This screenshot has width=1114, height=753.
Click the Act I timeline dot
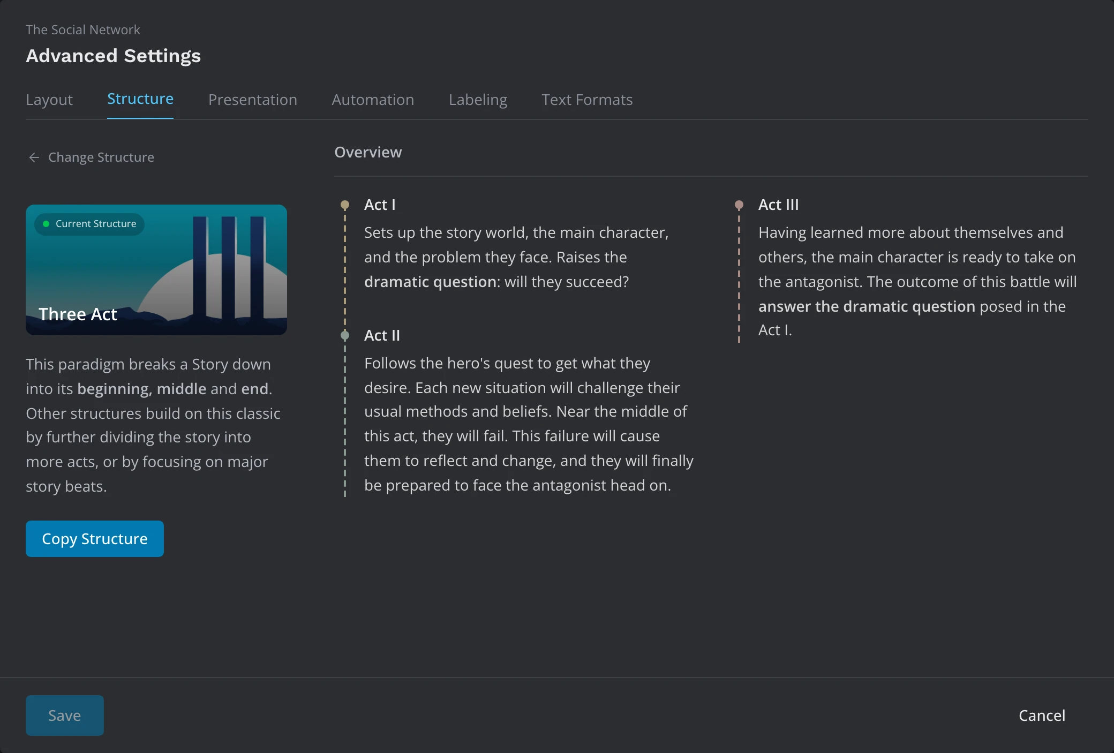(345, 205)
